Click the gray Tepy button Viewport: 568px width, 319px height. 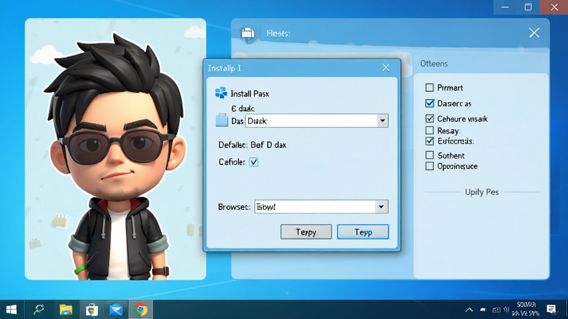coord(306,232)
